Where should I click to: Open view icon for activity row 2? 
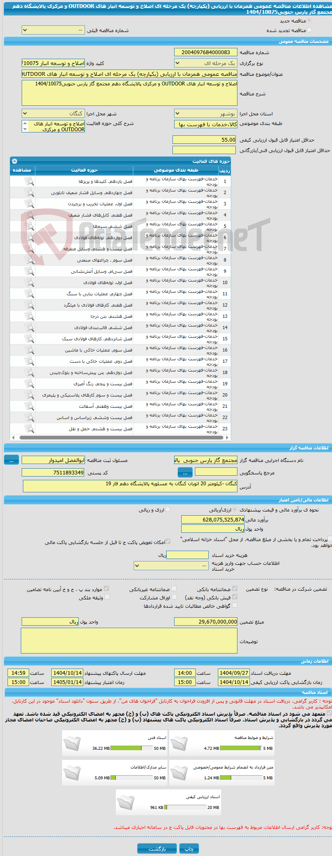point(29,192)
